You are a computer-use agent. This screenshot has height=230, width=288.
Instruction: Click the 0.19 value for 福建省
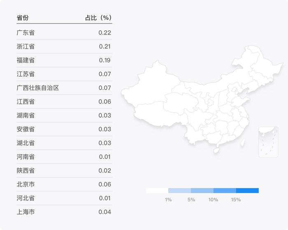(x=105, y=60)
